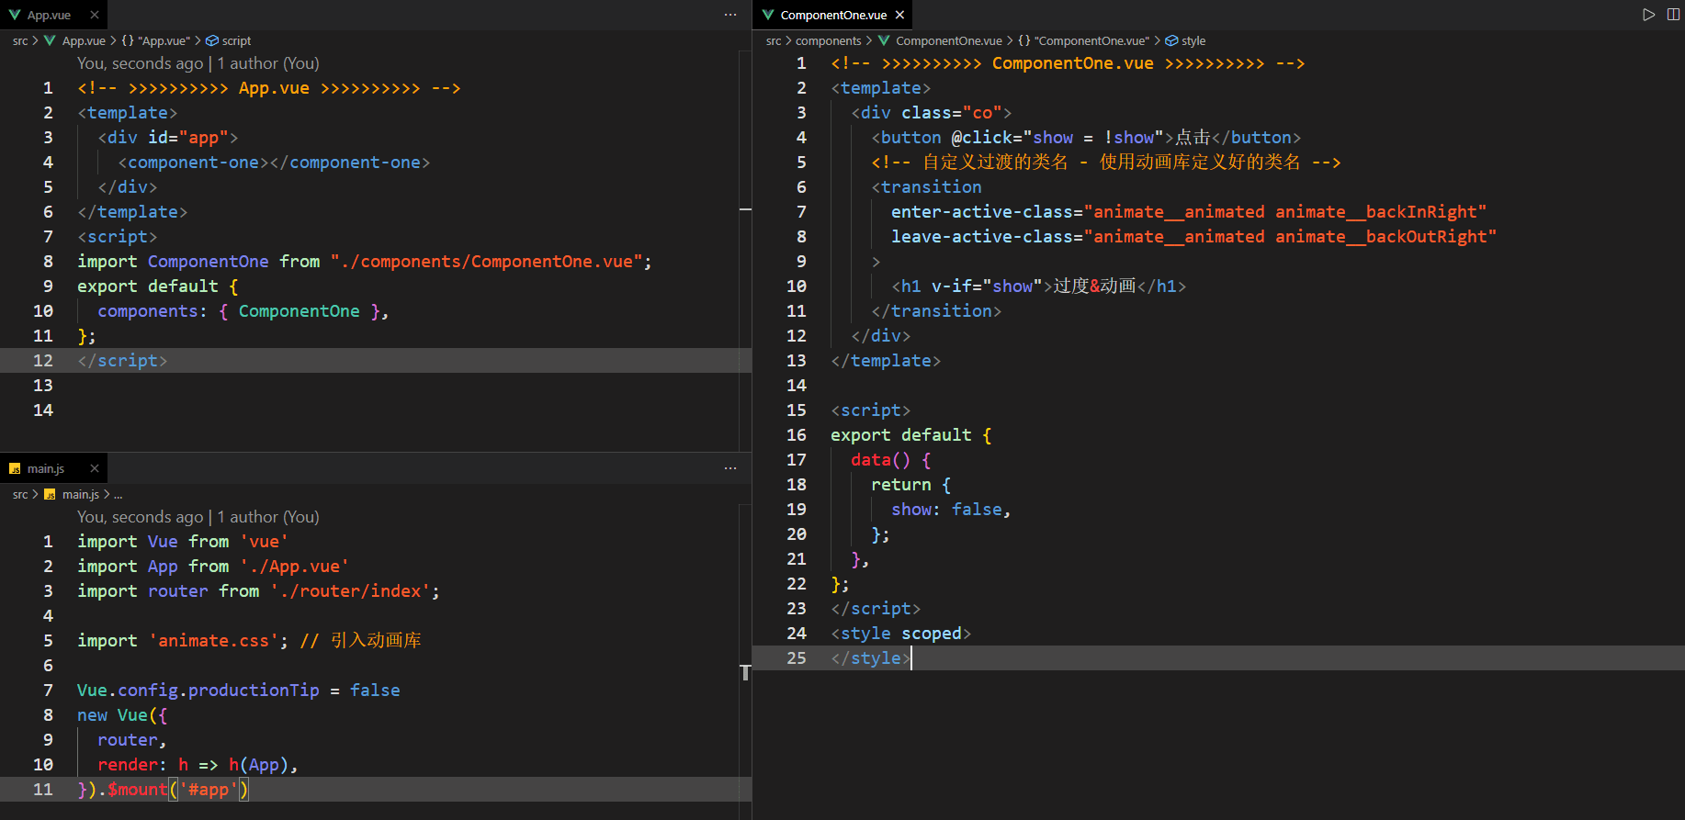Click the 'data() {' line in ComponentOne.vue
Screen dimensions: 1685x820
[891, 459]
